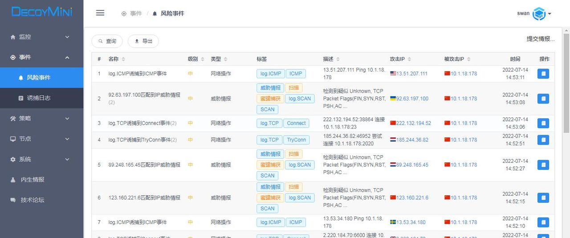Open action button for 14:53:11 row

tap(543, 74)
